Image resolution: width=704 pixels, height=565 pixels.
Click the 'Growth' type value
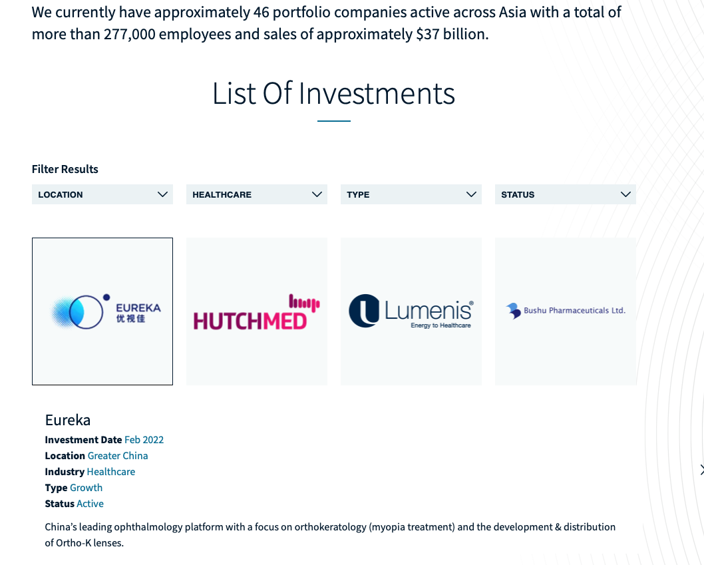(87, 488)
